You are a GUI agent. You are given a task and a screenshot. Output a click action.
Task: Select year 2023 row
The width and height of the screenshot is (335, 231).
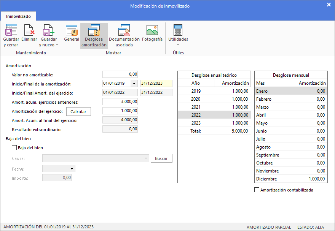pyautogui.click(x=214, y=123)
